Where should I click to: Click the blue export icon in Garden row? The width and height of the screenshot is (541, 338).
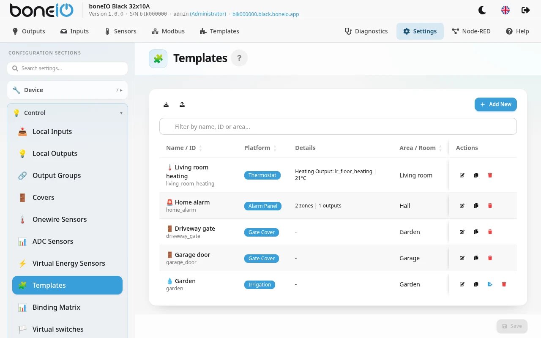coord(490,284)
